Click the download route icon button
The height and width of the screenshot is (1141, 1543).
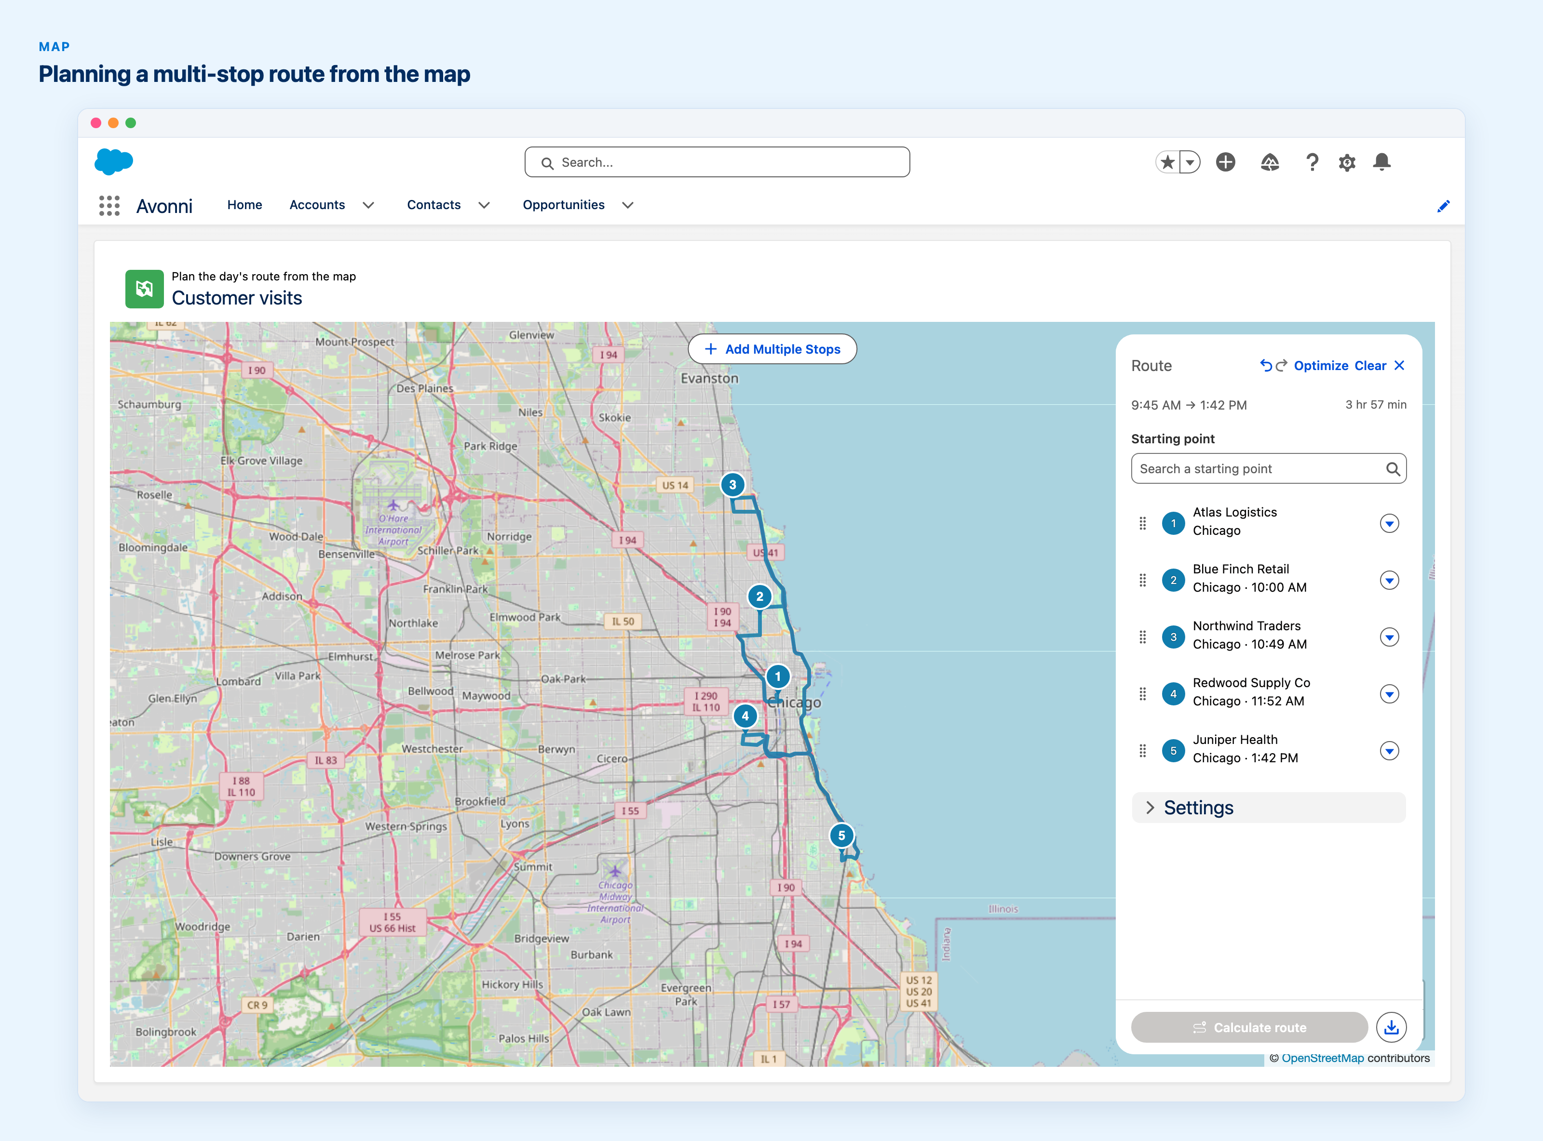[1392, 1027]
